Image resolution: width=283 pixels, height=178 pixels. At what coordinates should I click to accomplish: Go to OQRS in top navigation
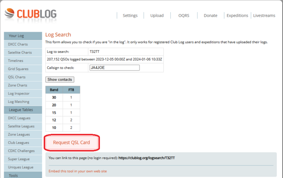pos(184,16)
